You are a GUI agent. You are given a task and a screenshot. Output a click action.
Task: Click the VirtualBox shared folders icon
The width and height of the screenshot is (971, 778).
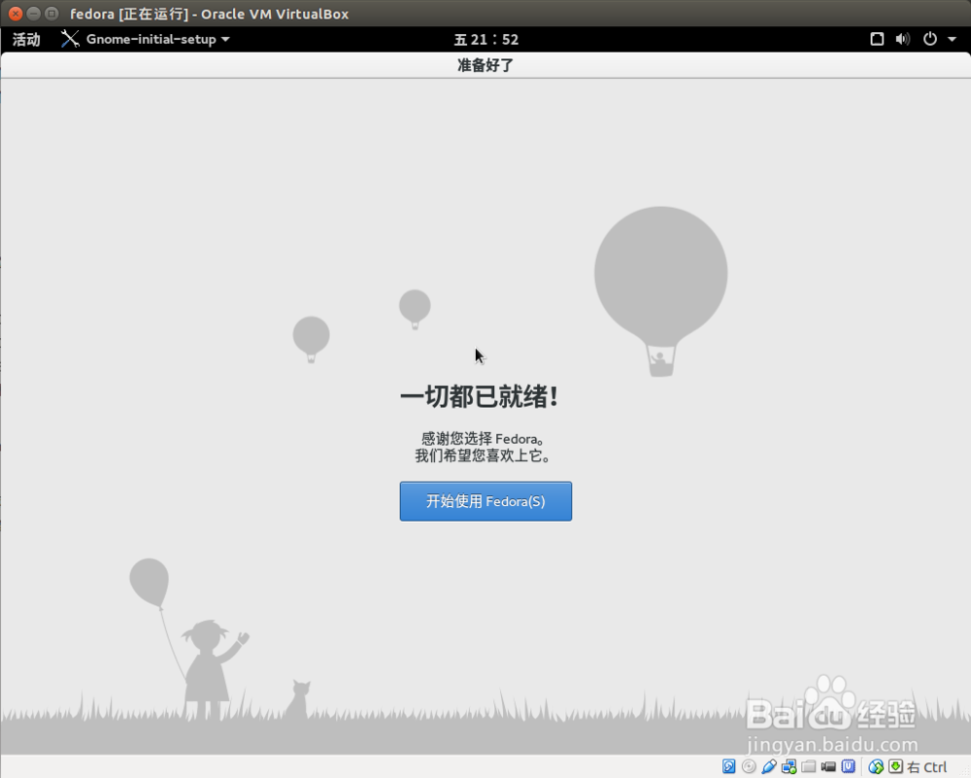[x=809, y=766]
